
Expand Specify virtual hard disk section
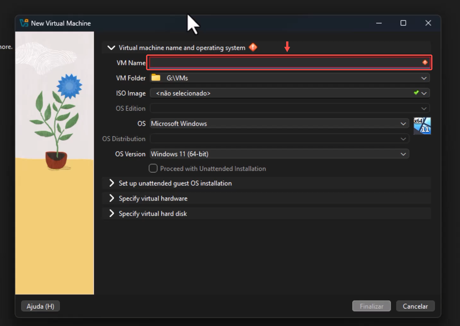(x=111, y=214)
